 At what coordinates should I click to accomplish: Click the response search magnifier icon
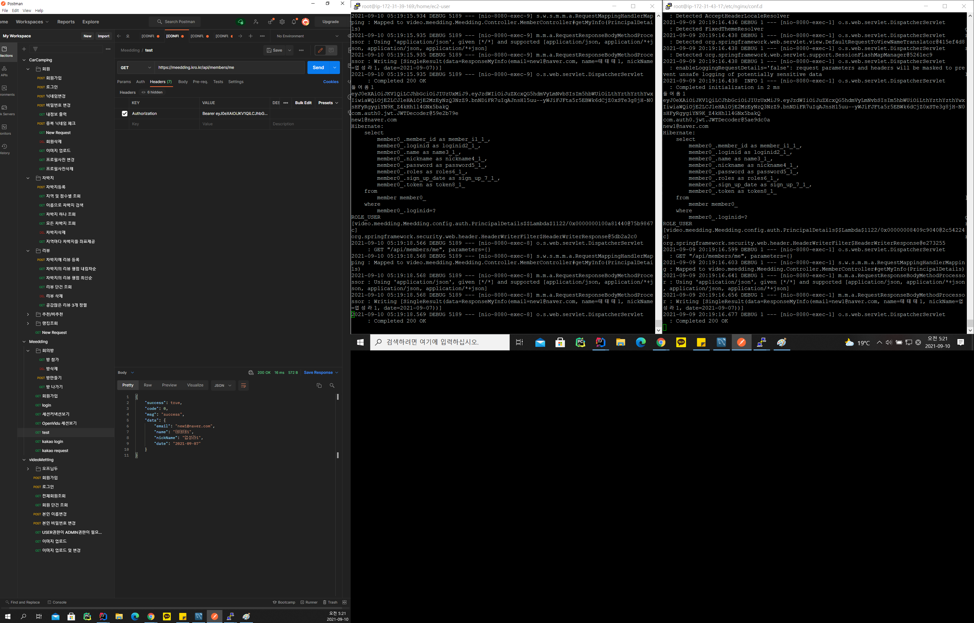[x=332, y=385]
